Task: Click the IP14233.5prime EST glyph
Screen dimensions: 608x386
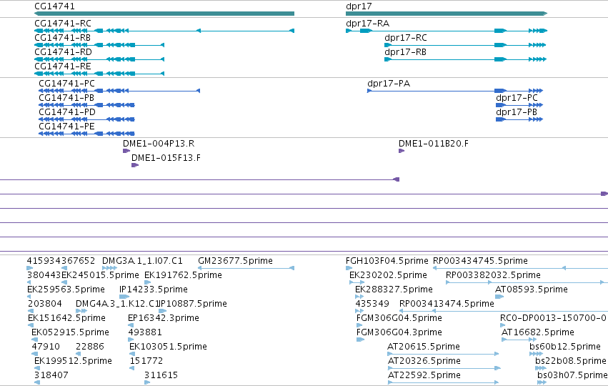Action: click(124, 297)
